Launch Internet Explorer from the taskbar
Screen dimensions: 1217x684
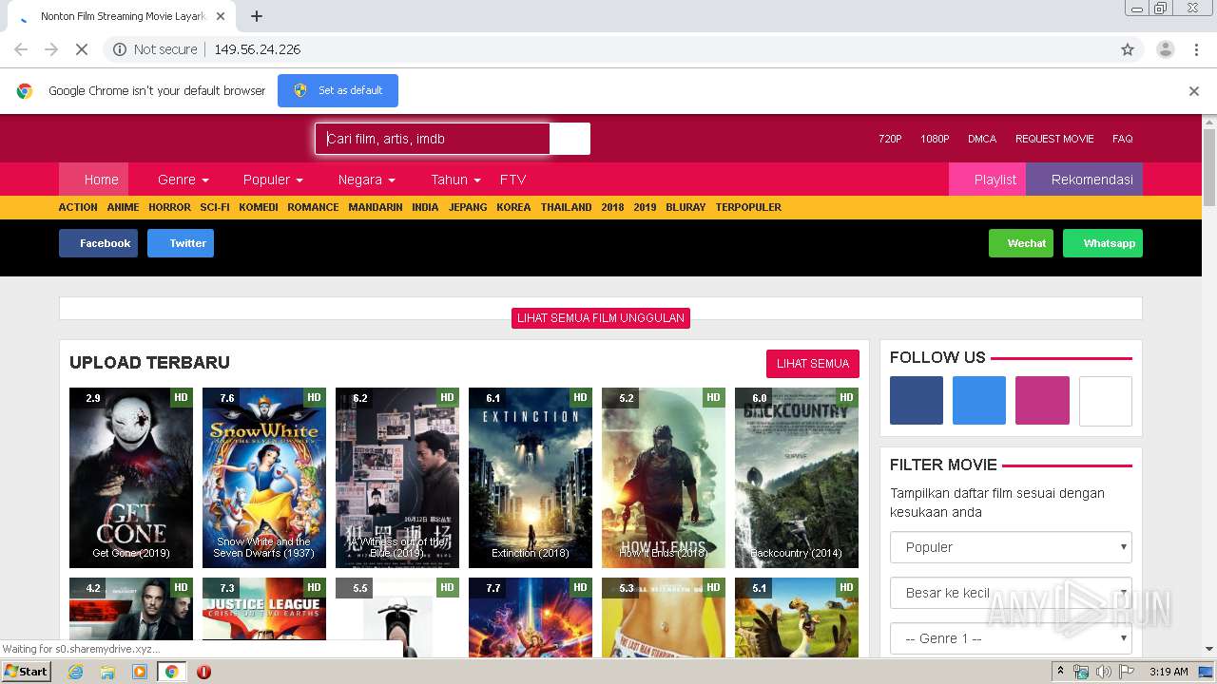[x=75, y=672]
